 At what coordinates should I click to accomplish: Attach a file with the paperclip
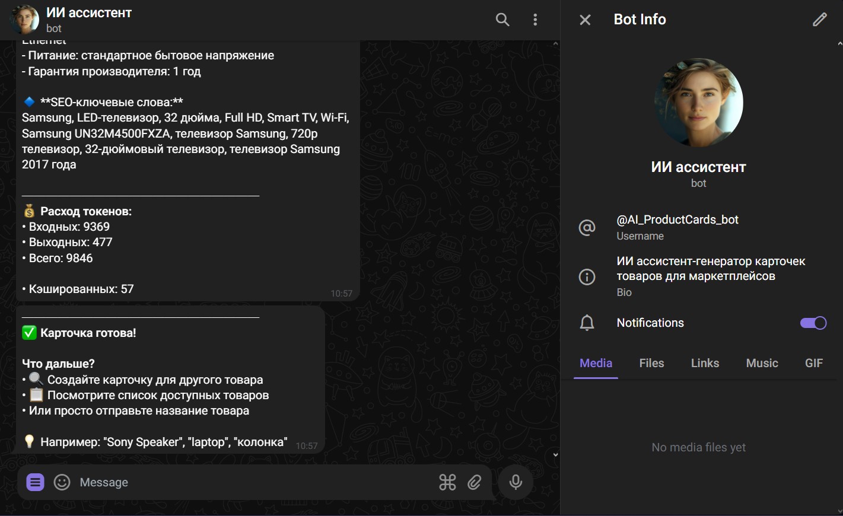[475, 482]
